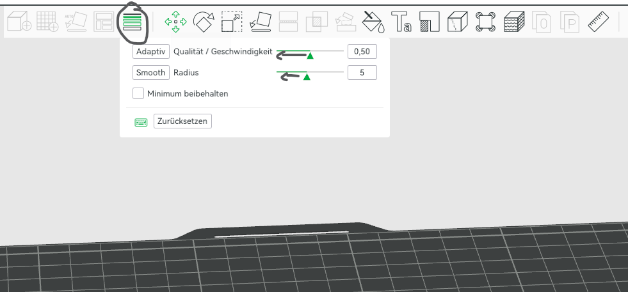Viewport: 628px width, 292px height.
Task: Click the Adaptiv button
Action: tap(151, 52)
